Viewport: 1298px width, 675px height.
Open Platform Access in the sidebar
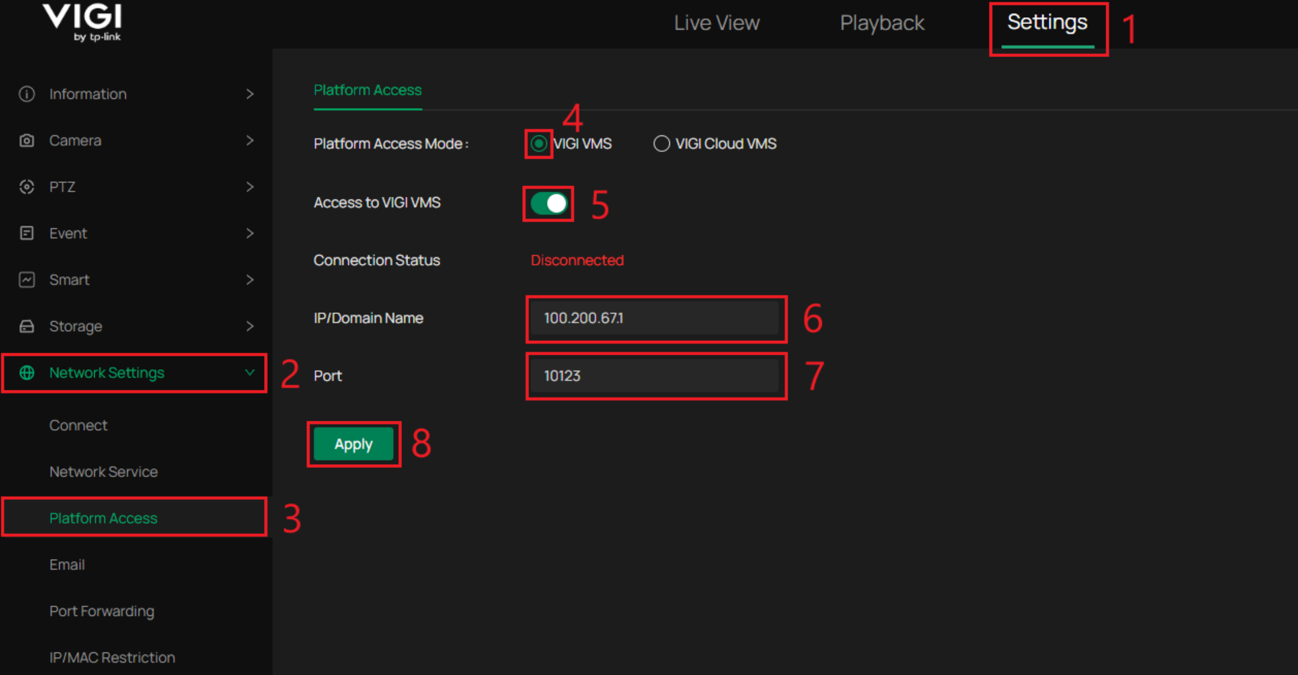point(103,518)
